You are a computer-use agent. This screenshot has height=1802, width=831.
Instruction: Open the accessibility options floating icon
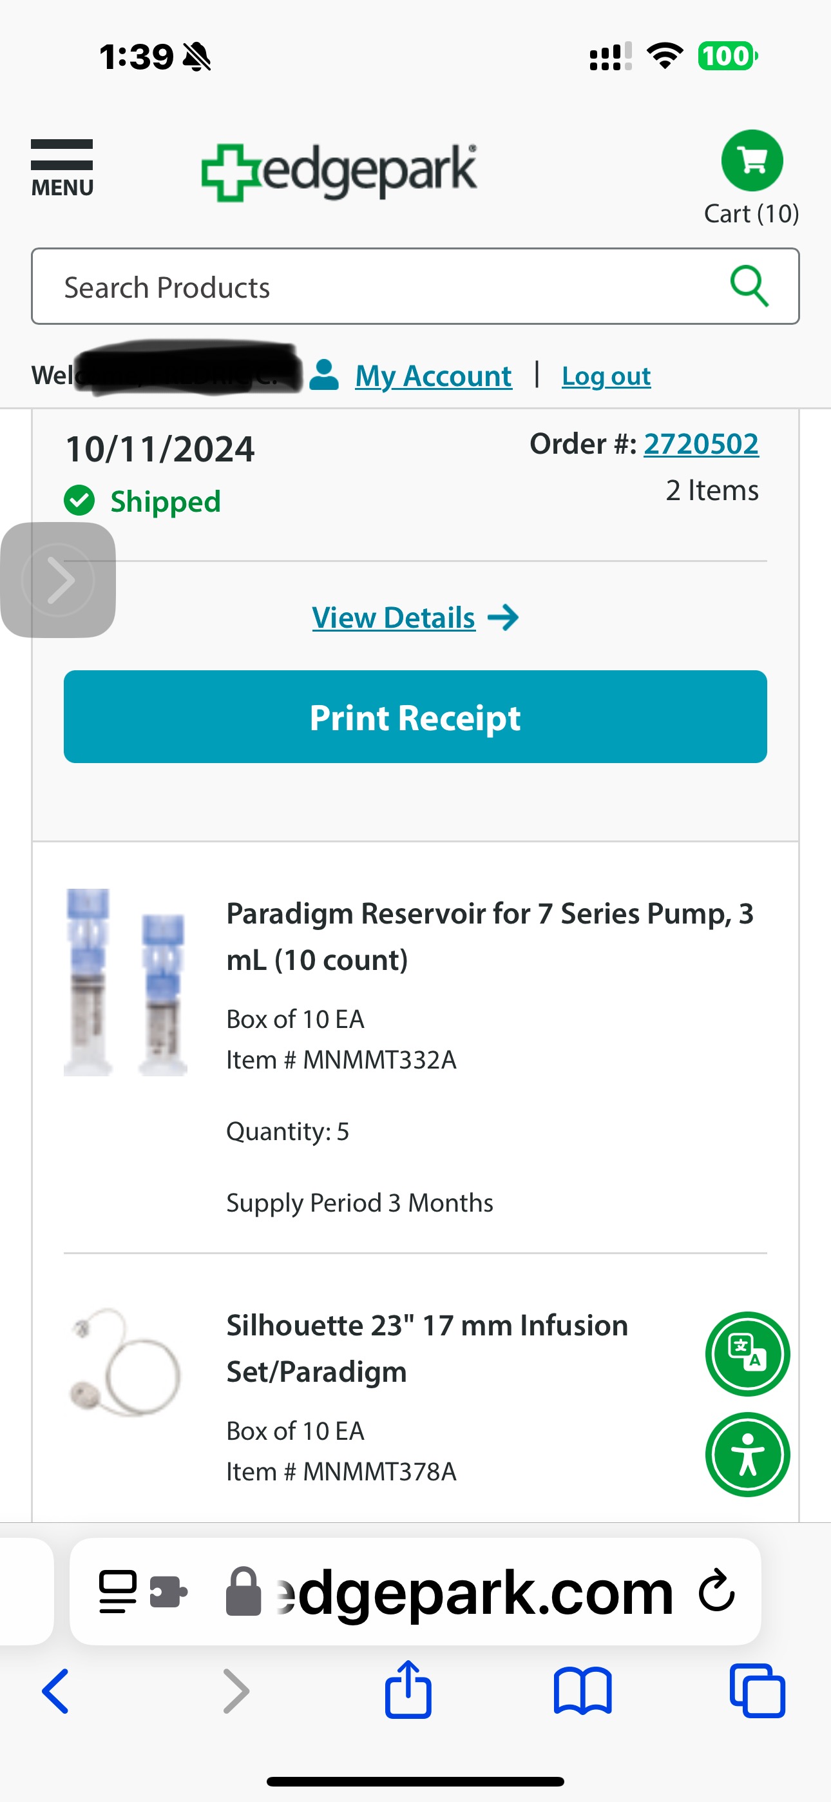click(x=747, y=1455)
